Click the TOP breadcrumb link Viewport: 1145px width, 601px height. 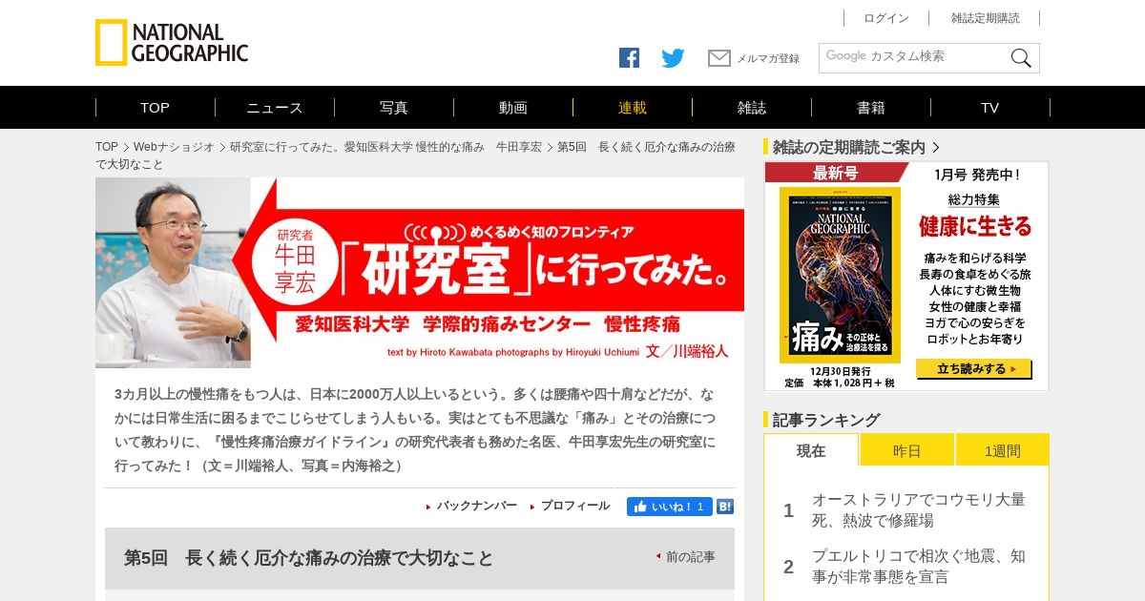point(107,147)
